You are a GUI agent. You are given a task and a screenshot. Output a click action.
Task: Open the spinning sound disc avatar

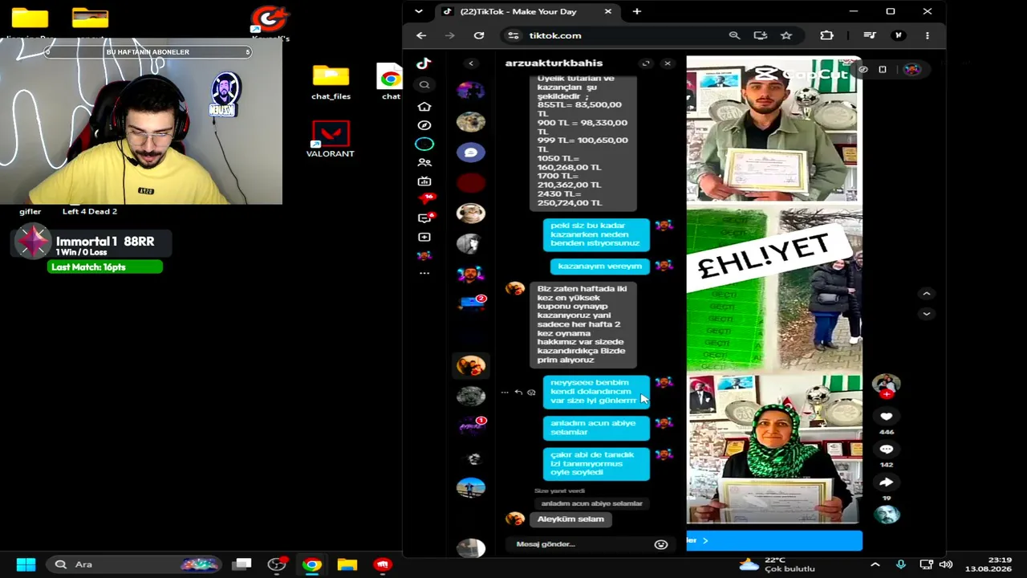click(x=887, y=515)
